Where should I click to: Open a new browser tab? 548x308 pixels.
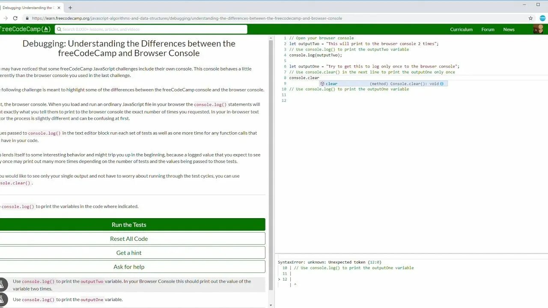click(x=70, y=8)
